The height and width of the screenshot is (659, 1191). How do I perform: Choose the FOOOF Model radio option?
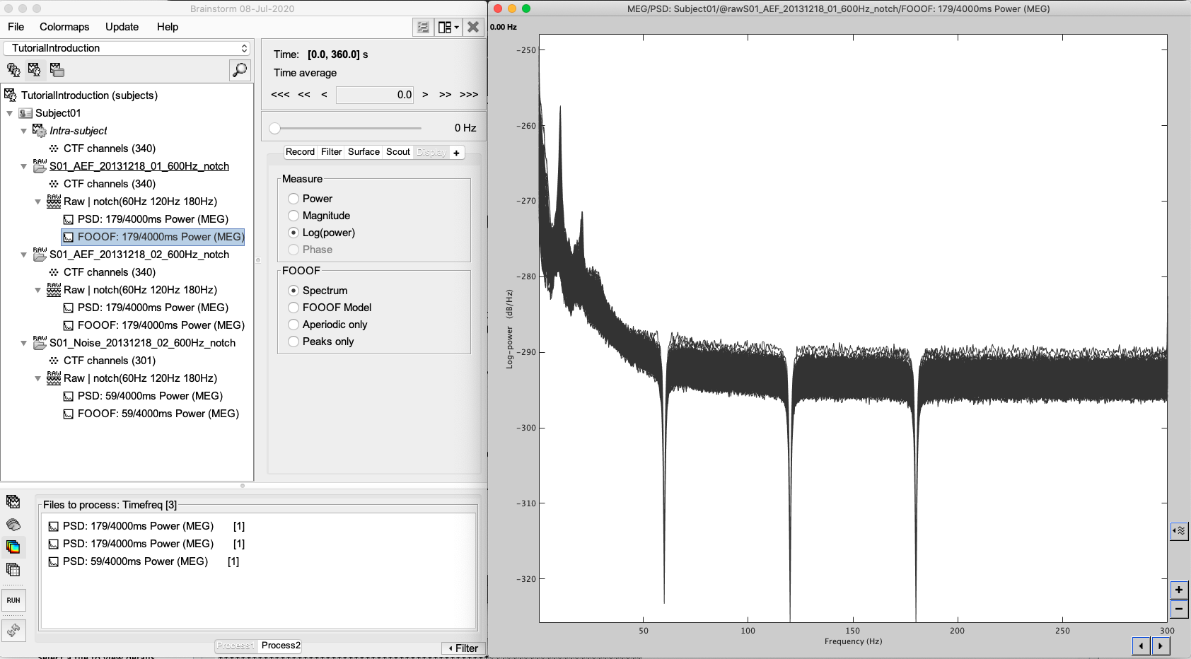tap(294, 308)
